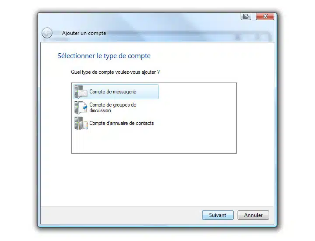Close the Ajouter un compte dialog

tap(265, 16)
